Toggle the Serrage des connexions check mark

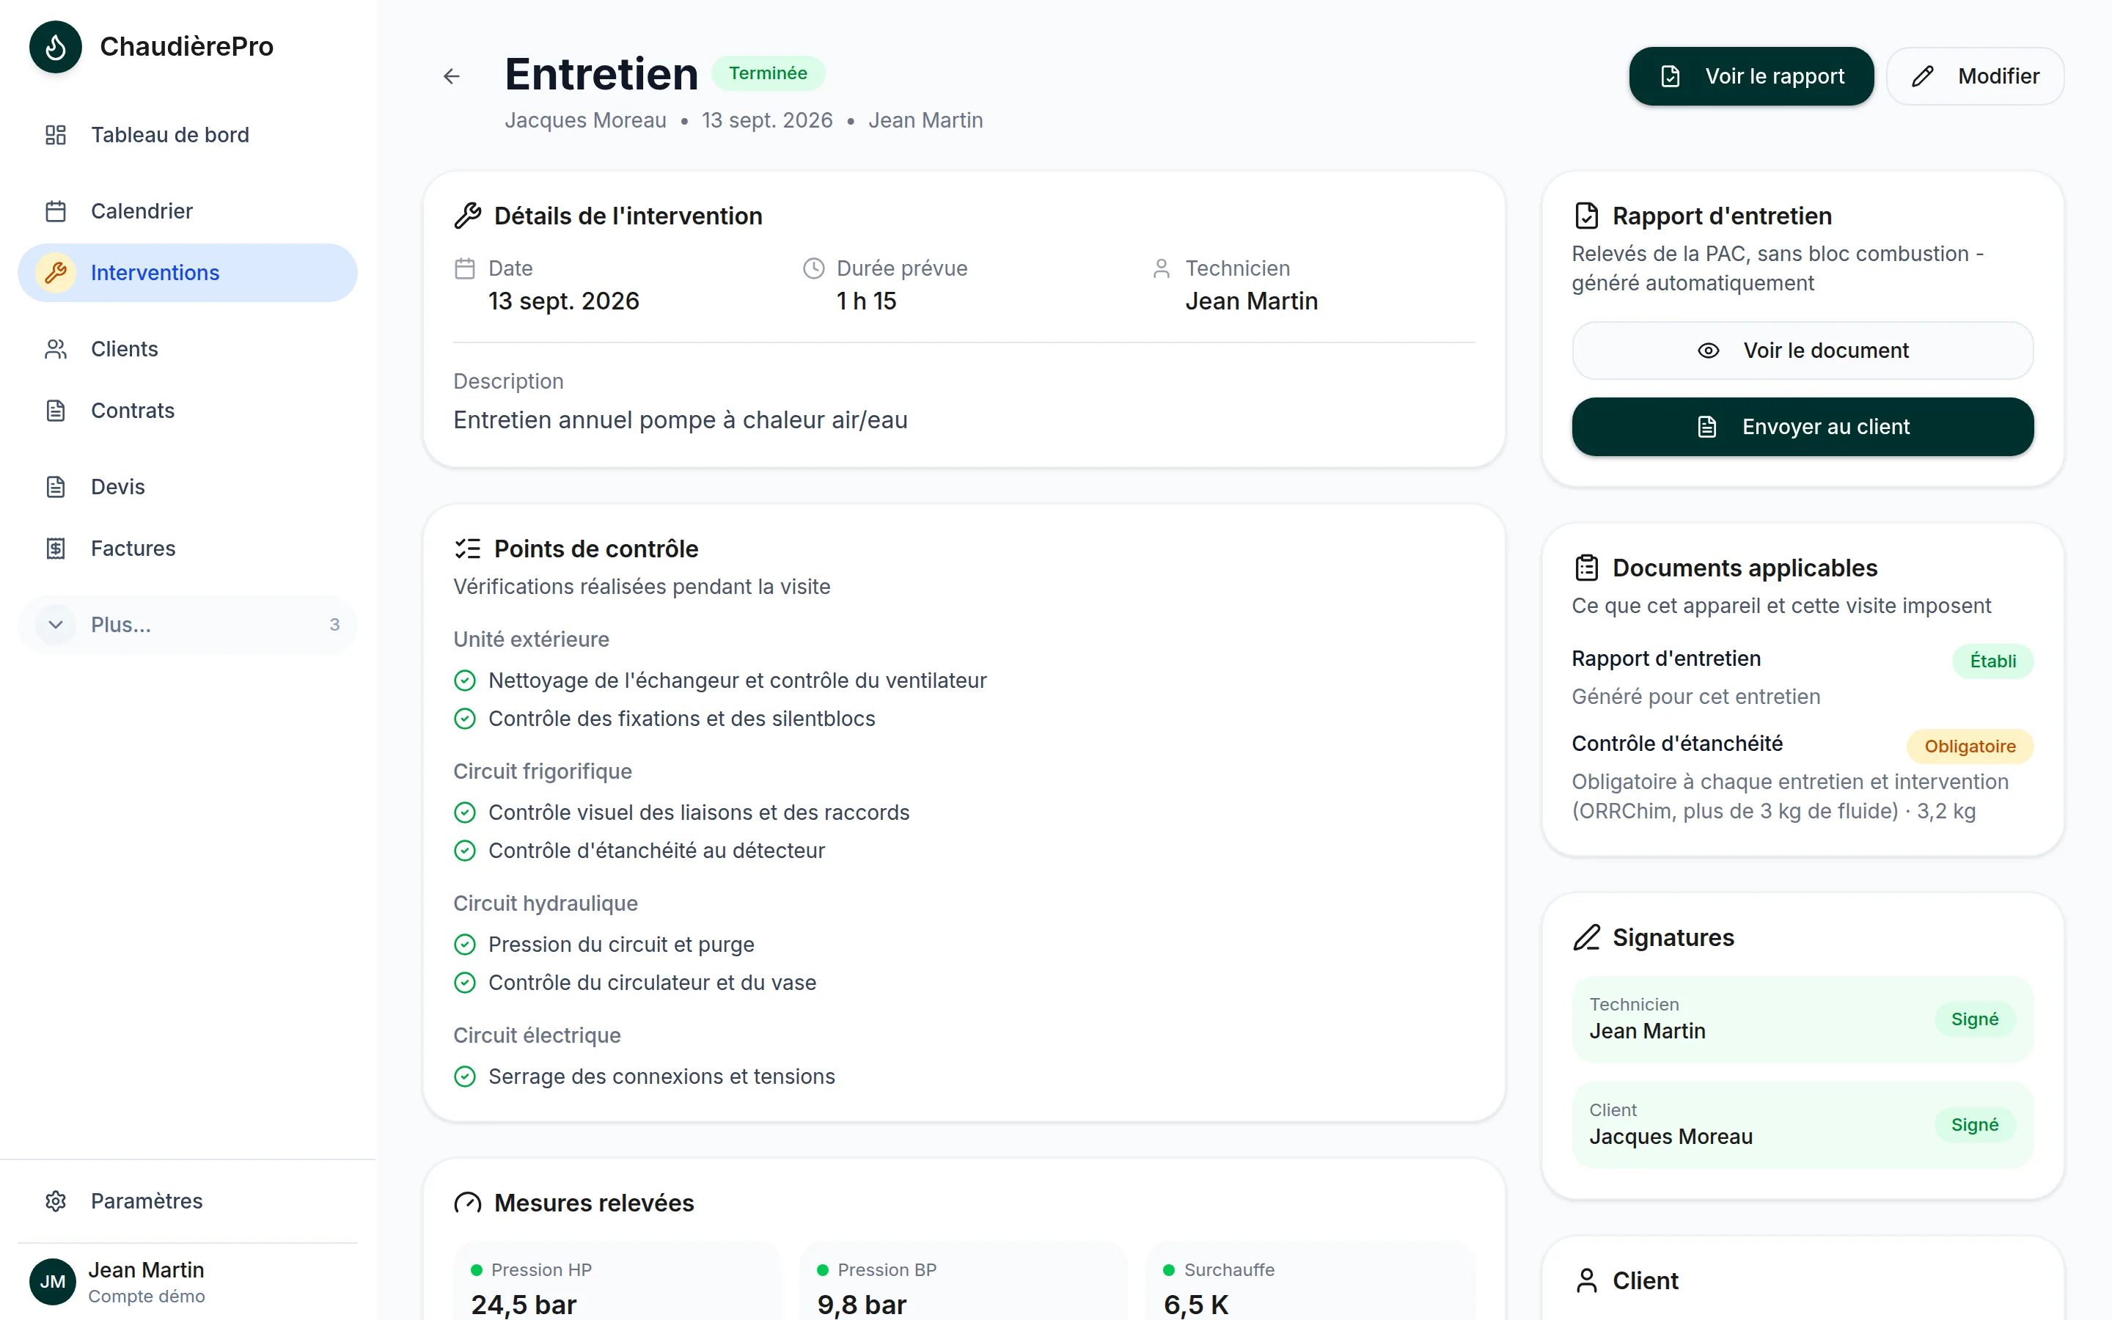coord(465,1077)
